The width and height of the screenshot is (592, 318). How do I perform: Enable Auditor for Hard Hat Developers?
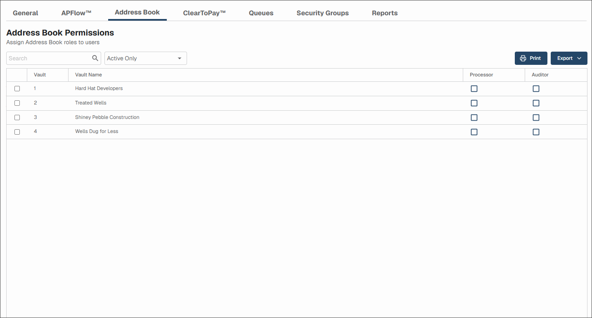point(536,88)
